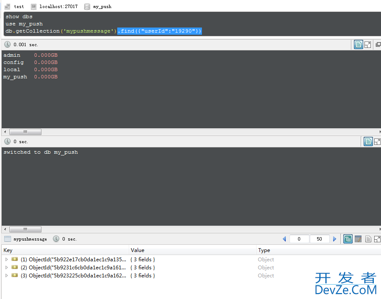The image size is (381, 299).
Task: Click the config database line in output
Action: click(x=30, y=63)
